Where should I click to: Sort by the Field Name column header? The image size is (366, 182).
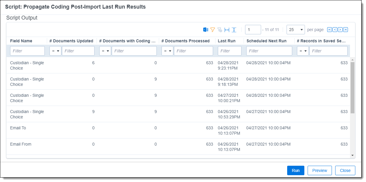click(21, 41)
